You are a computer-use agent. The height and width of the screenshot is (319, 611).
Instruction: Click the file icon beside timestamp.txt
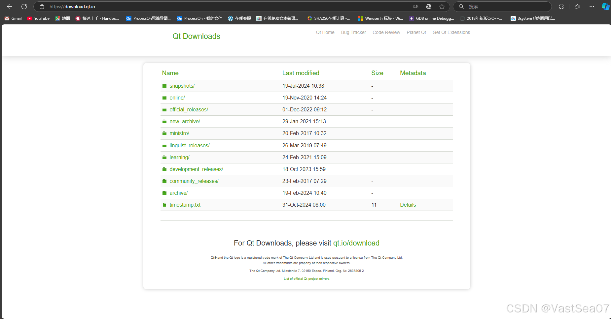coord(164,205)
